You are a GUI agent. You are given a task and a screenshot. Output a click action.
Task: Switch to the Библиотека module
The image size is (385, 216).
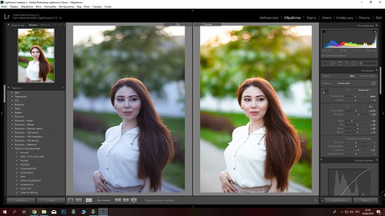[x=269, y=17]
